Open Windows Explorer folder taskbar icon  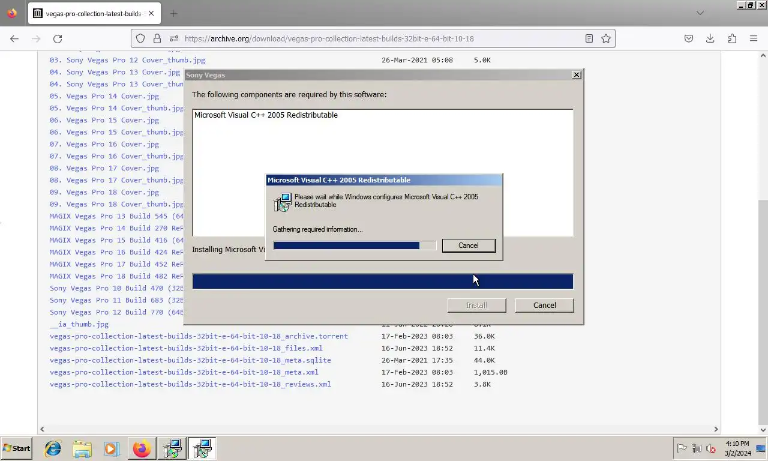(82, 448)
